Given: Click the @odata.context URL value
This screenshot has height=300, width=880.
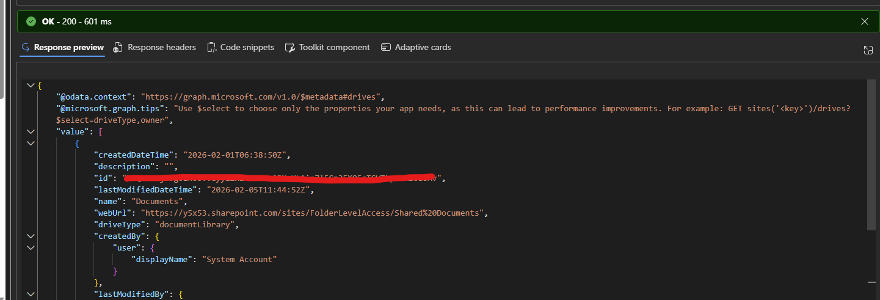Looking at the screenshot, I should [x=262, y=97].
